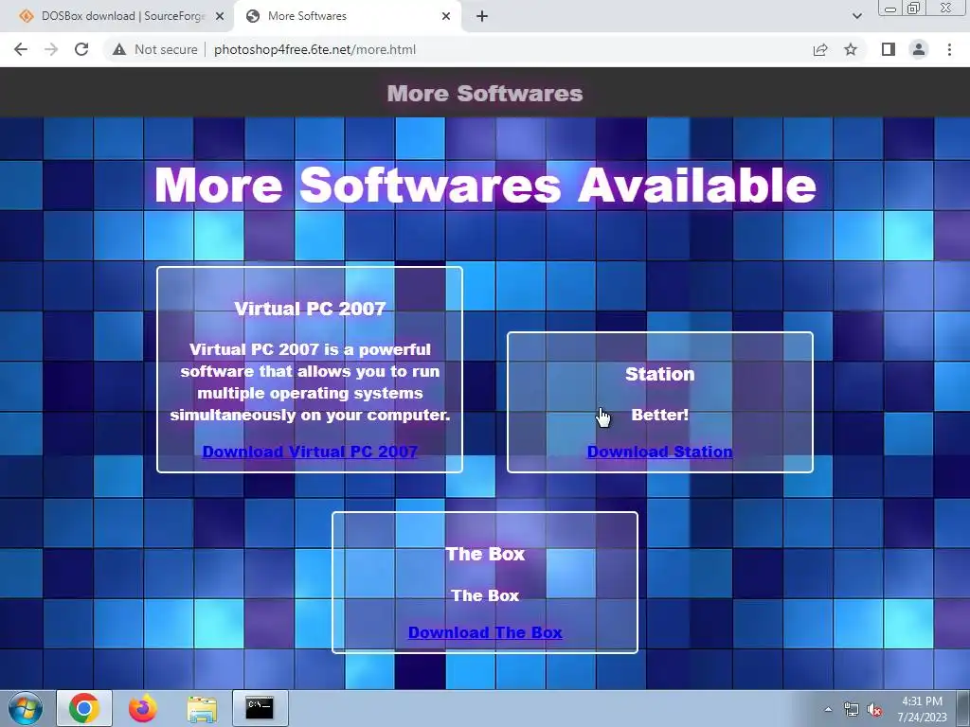Click the More Softwares Available heading

pyautogui.click(x=485, y=185)
